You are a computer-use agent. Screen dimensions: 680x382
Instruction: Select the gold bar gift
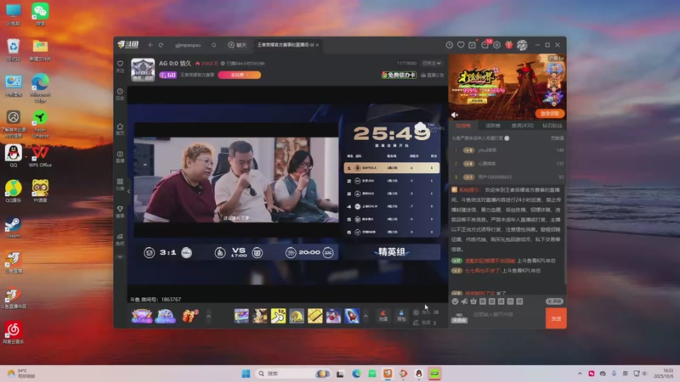click(x=315, y=316)
